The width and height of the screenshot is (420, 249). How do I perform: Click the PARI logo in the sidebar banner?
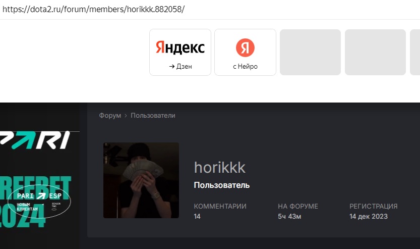(35, 140)
